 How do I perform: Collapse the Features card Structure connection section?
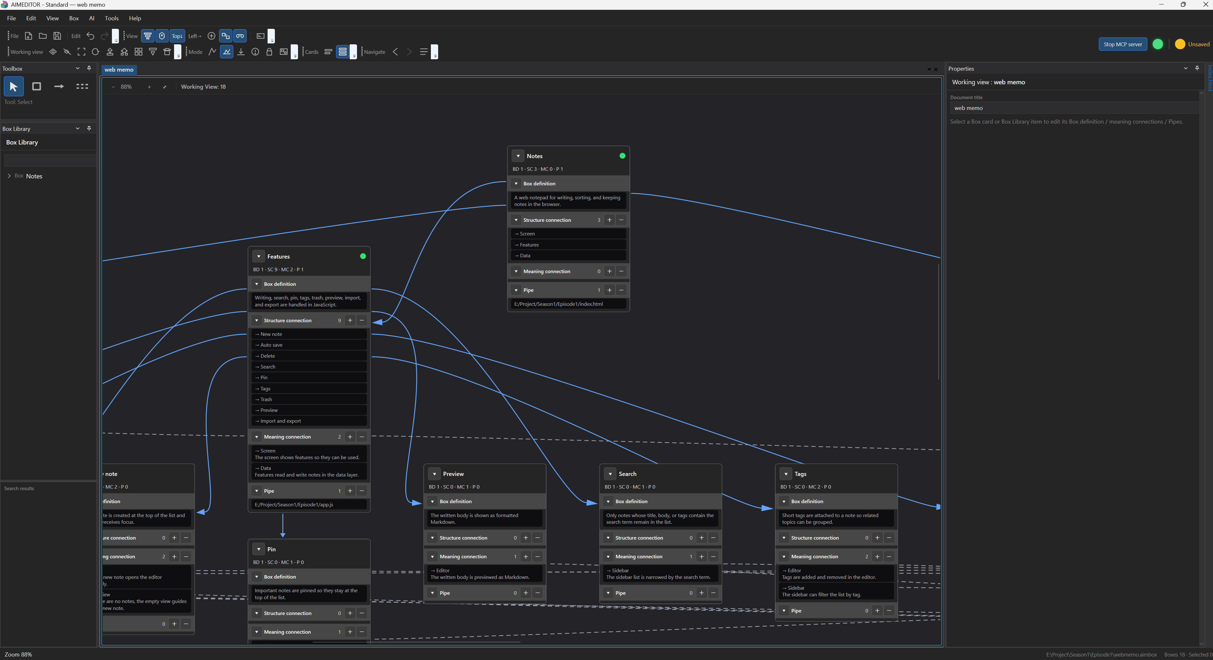256,321
